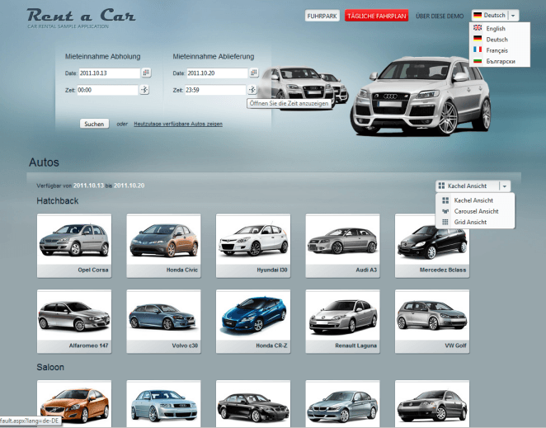The height and width of the screenshot is (428, 546).
Task: Open the pickup date calendar icon
Action: tap(146, 73)
